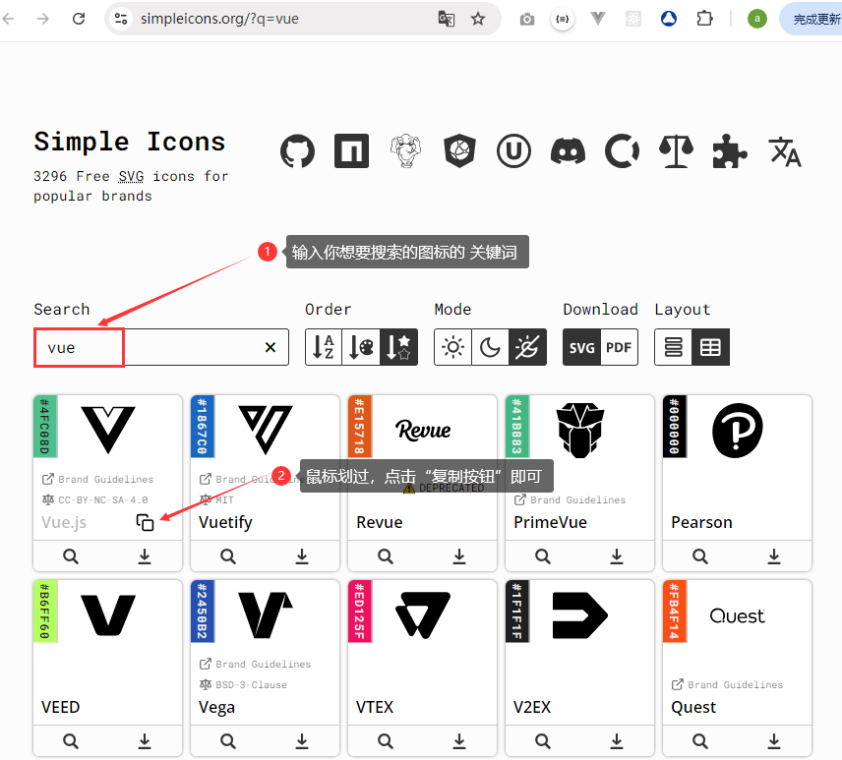Screen dimensions: 842x760
Task: Download the V2EX icon
Action: click(x=617, y=741)
